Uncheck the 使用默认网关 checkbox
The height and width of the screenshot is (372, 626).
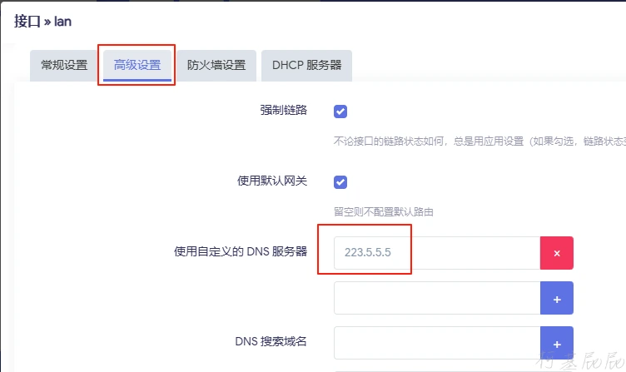[340, 182]
